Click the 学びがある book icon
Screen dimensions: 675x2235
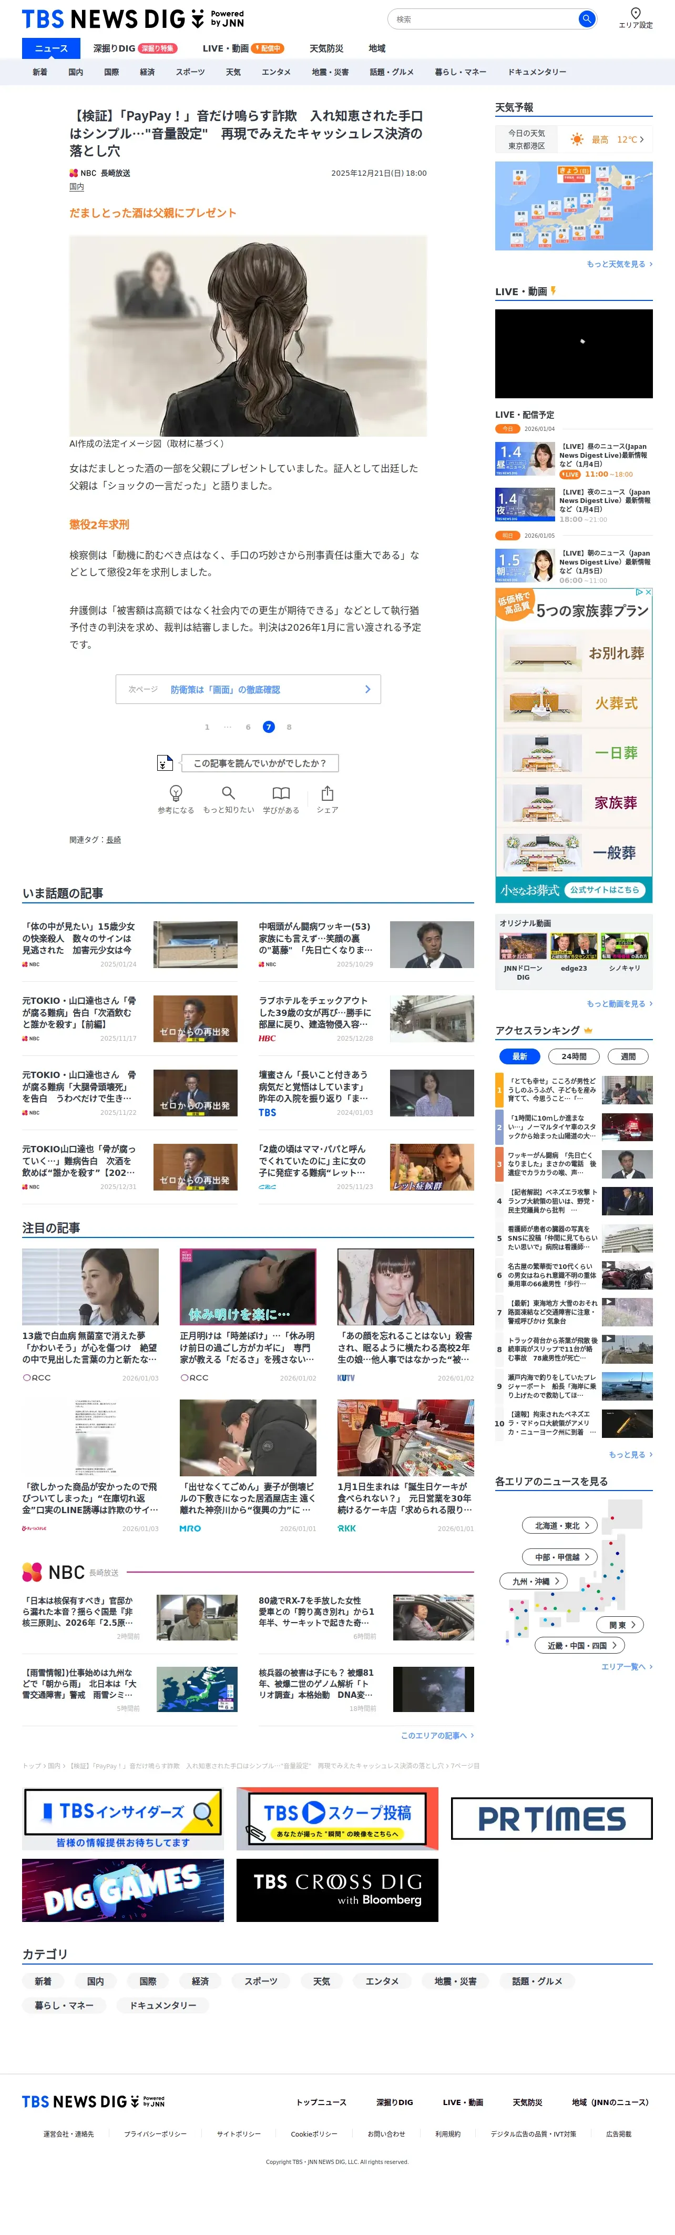coord(281,793)
